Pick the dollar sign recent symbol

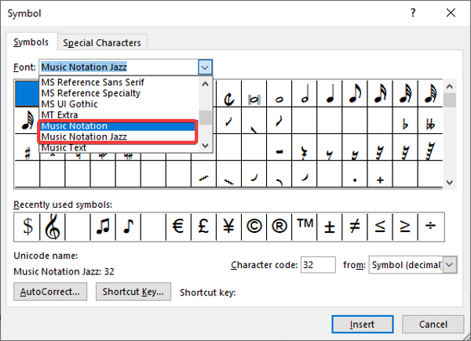tap(28, 227)
